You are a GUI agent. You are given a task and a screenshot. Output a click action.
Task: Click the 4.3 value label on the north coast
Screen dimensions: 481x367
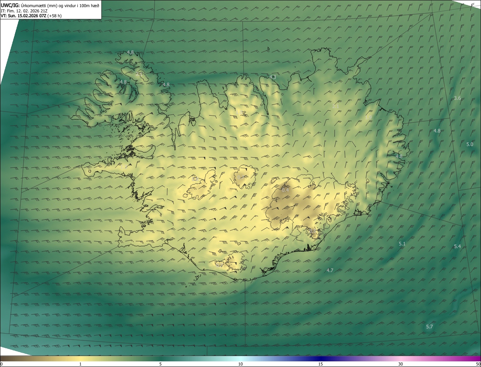tap(273, 77)
